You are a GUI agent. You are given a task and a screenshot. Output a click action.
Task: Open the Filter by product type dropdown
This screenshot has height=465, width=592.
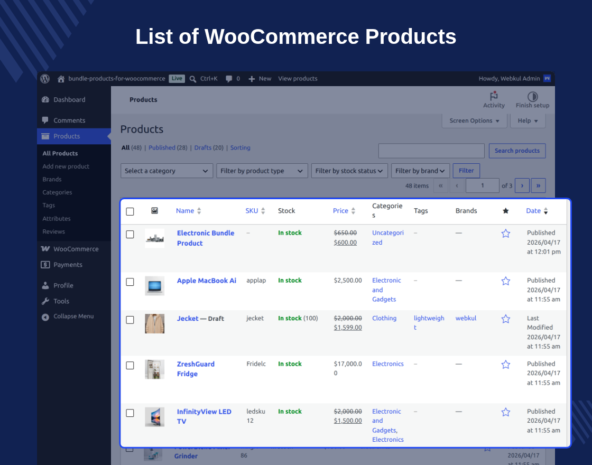[262, 171]
